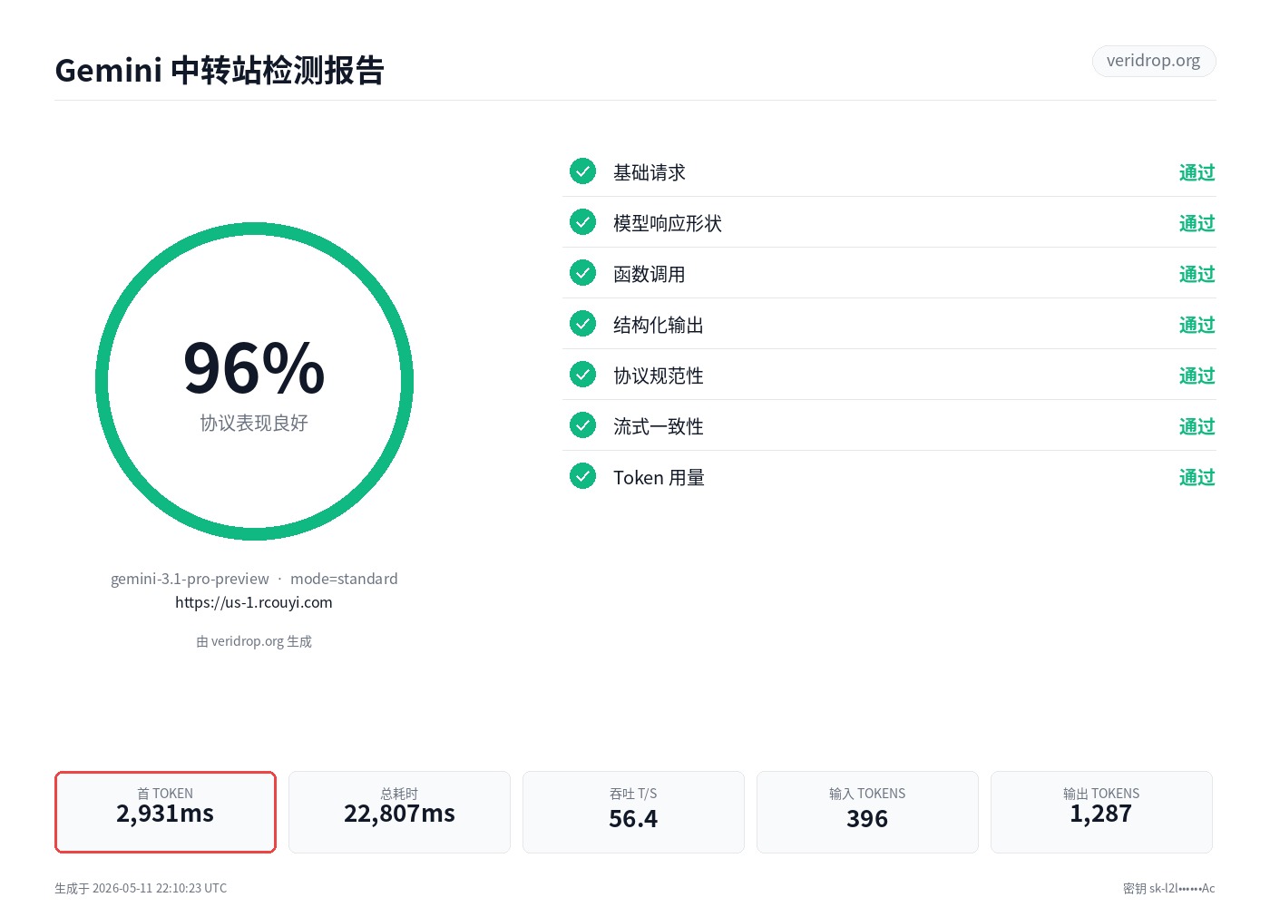Click the check icon next to 模型响应形状
This screenshot has height=907, width=1270.
(582, 222)
